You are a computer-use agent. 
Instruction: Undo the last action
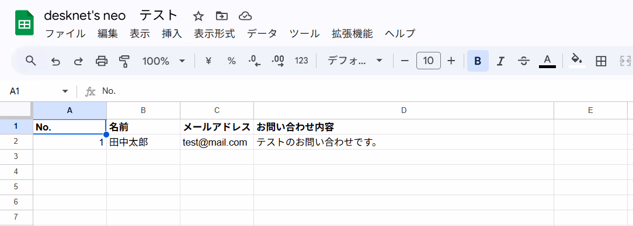[55, 61]
